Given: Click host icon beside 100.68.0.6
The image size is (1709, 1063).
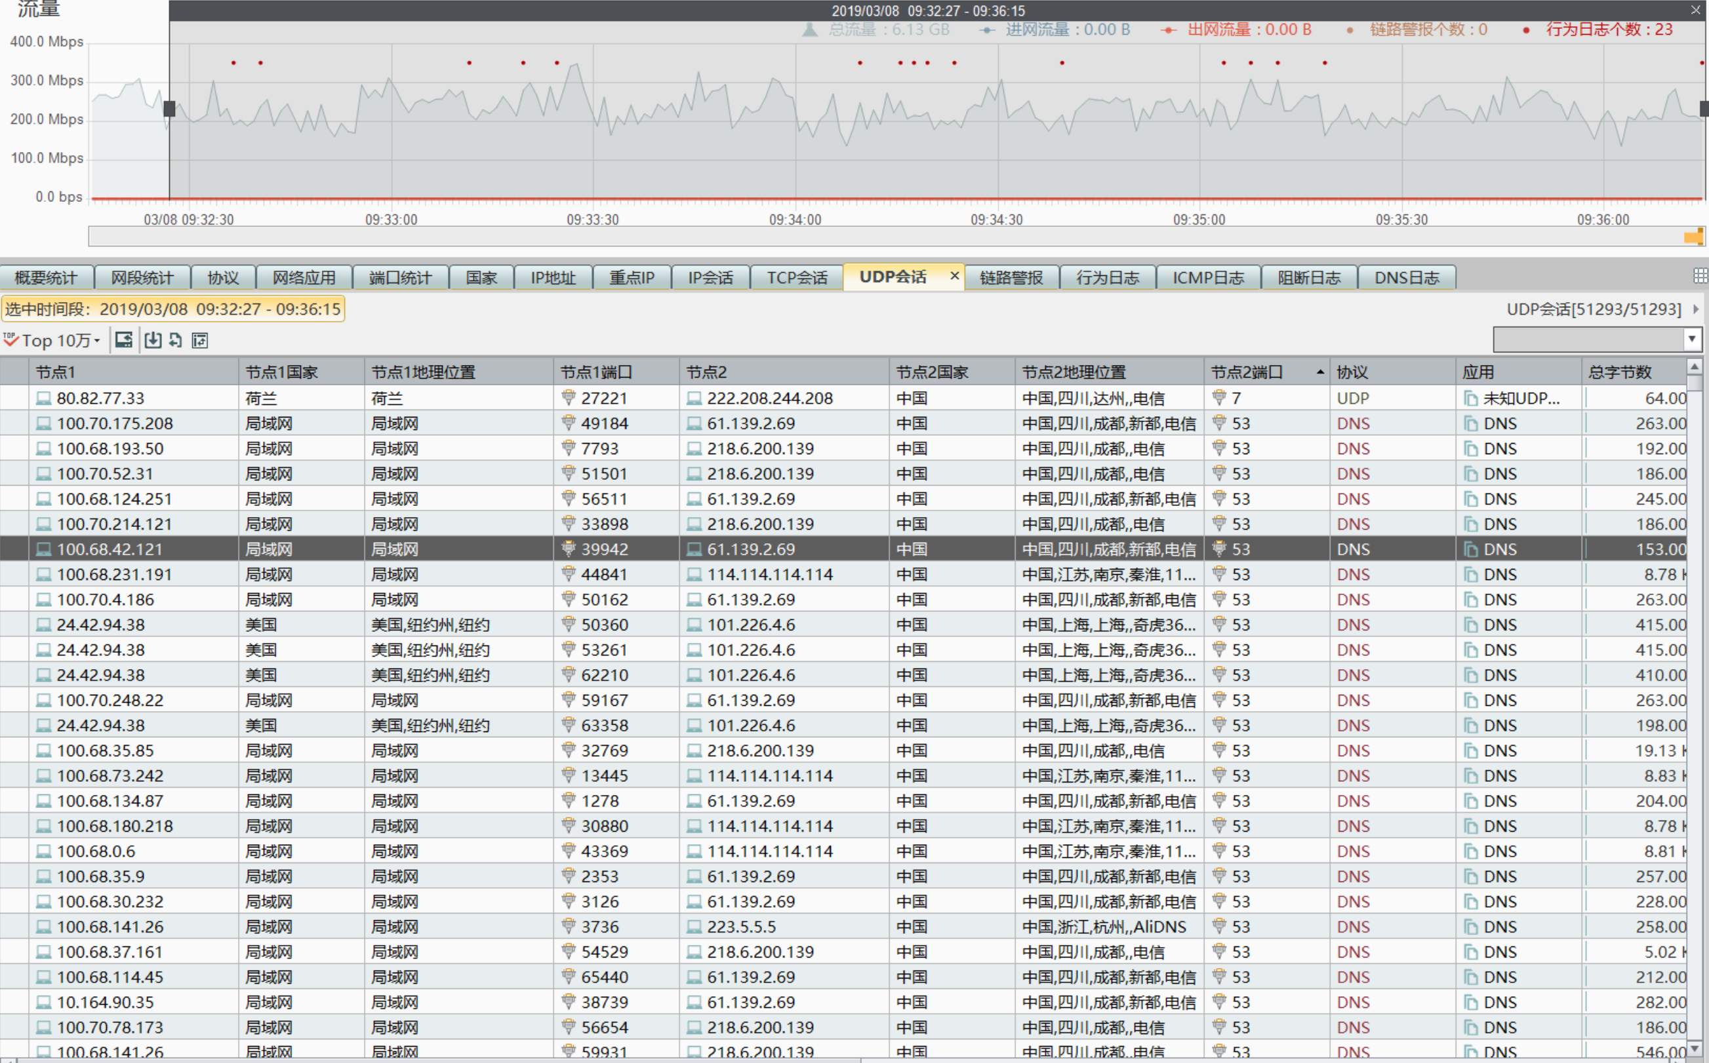Looking at the screenshot, I should click(43, 851).
